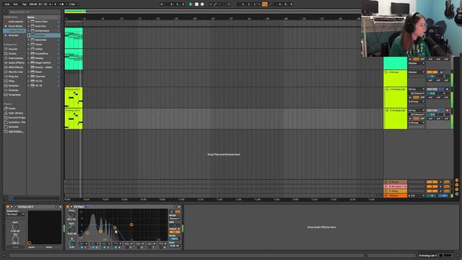This screenshot has width=462, height=260.
Task: Toggle the Analog Lab V device activator
Action: point(8,207)
